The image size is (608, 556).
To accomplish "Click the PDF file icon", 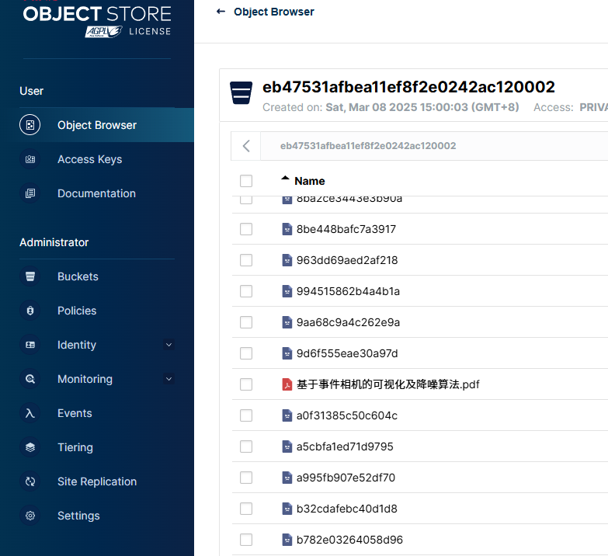I will (x=287, y=384).
